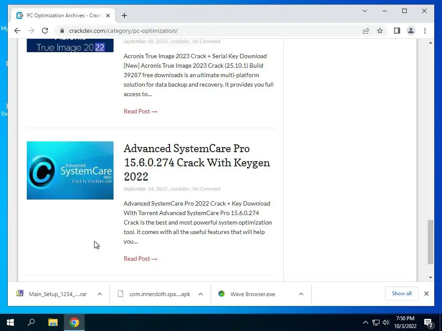Open the taskbar clock showing 7:50 PM
The width and height of the screenshot is (442, 331).
tap(405, 322)
